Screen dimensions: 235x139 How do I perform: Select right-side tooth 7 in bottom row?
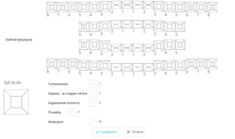click(202, 64)
